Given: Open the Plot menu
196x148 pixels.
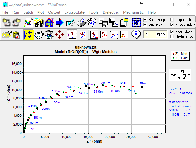Looking at the screenshot, I should coord(41,12).
